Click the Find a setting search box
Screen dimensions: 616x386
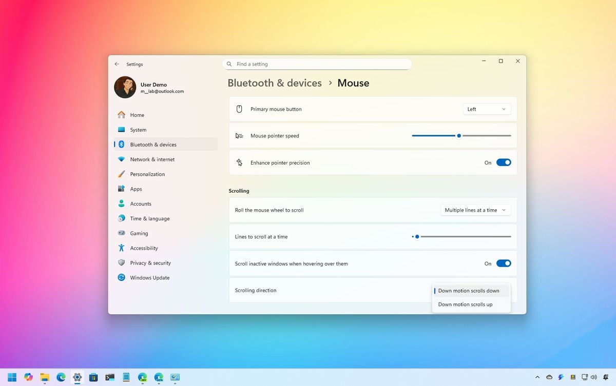[x=317, y=64]
